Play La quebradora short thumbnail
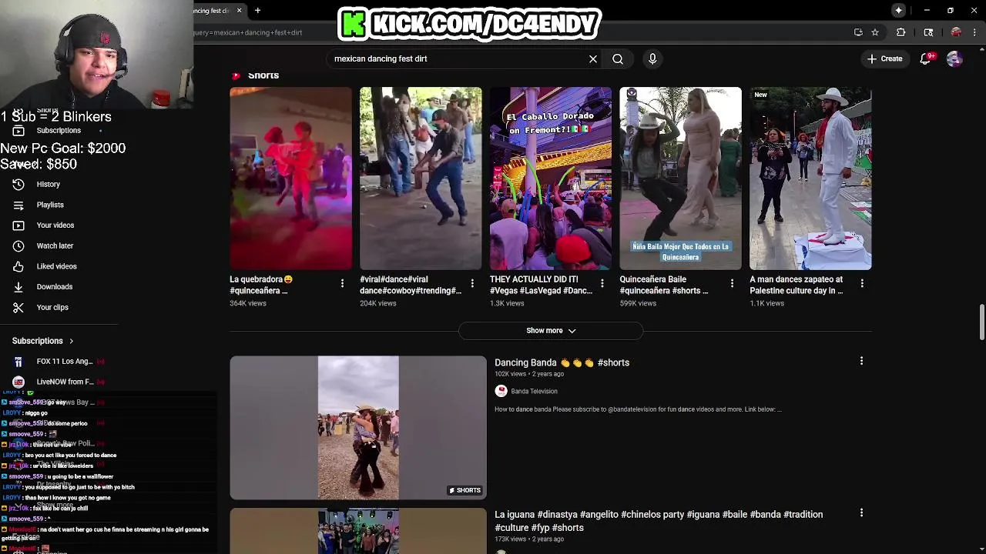This screenshot has height=554, width=986. click(x=290, y=179)
